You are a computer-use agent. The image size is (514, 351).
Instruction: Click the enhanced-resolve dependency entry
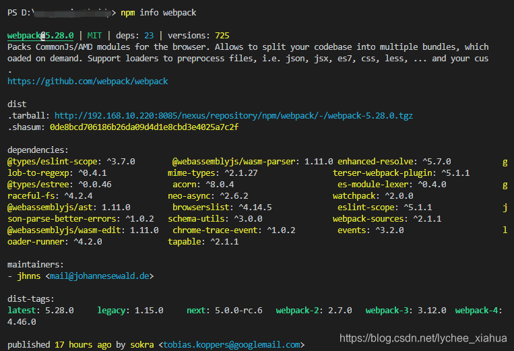394,162
